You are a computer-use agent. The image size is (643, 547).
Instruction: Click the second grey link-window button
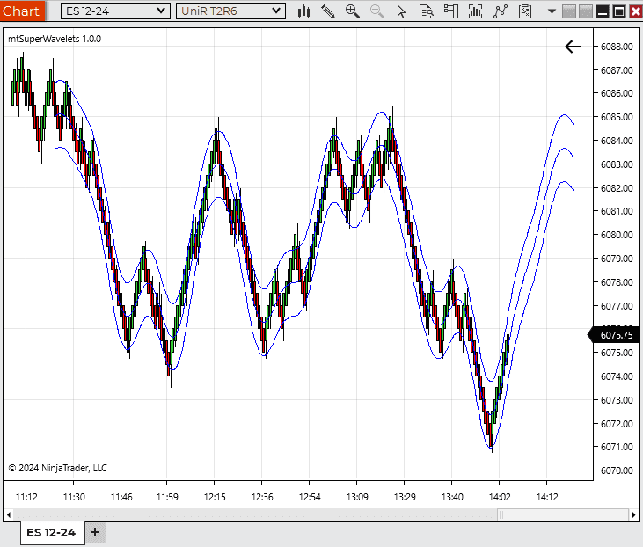click(586, 11)
